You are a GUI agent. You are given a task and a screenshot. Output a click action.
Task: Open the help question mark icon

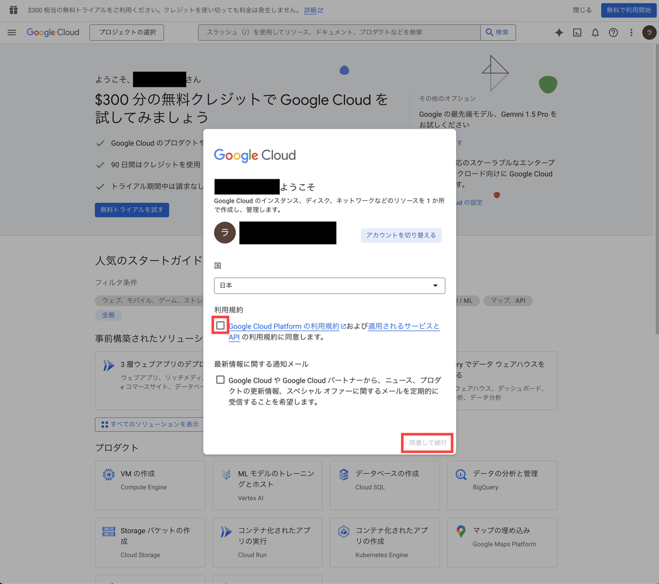pyautogui.click(x=613, y=32)
